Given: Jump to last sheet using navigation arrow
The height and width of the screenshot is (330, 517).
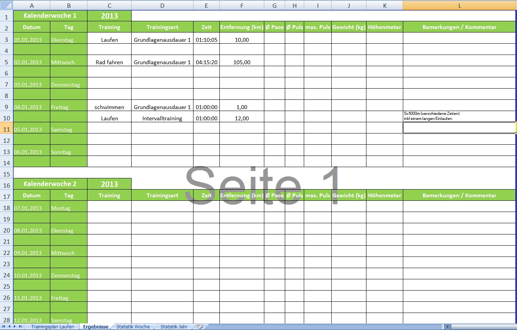Looking at the screenshot, I should pyautogui.click(x=20, y=327).
